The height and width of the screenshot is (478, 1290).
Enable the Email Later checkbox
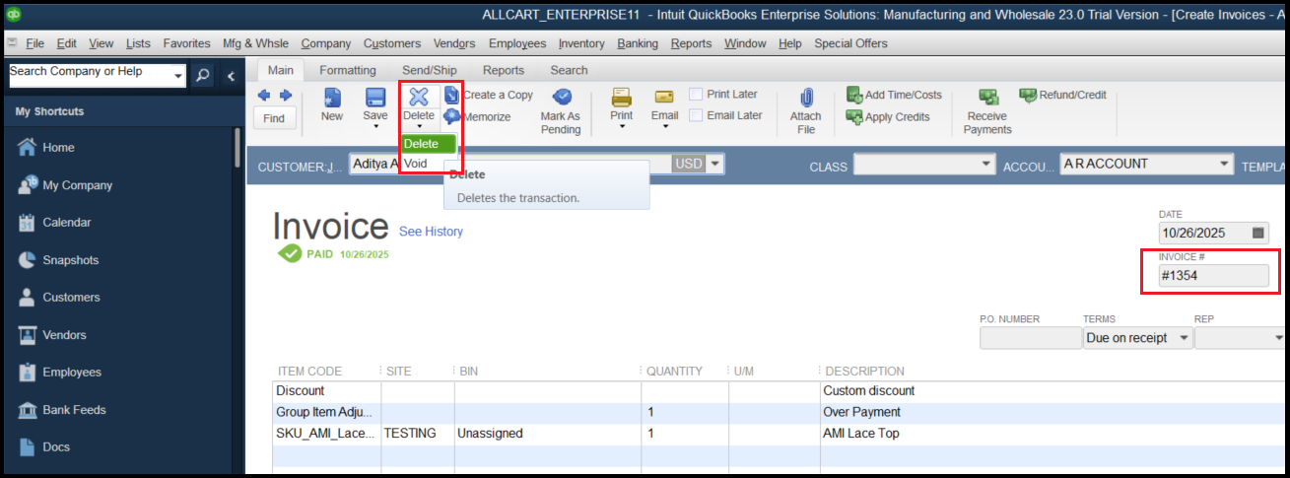[x=696, y=115]
